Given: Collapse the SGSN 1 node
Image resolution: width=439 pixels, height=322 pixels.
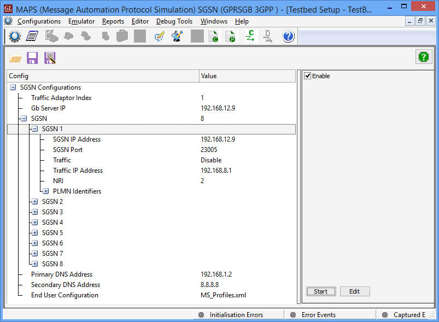Looking at the screenshot, I should click(x=35, y=129).
